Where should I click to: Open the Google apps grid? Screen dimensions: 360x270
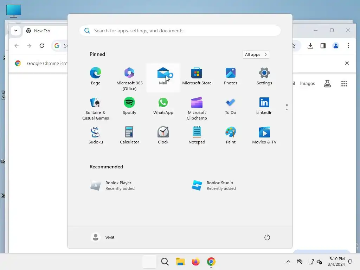[344, 84]
